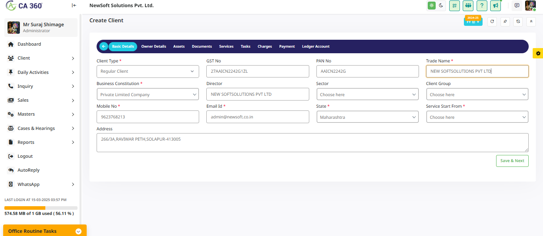Expand the Reports sidebar menu
Screen dimensions: 543x236
40,142
